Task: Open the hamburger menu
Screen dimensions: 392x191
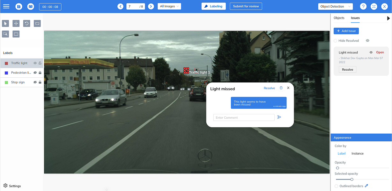Action: [6, 6]
